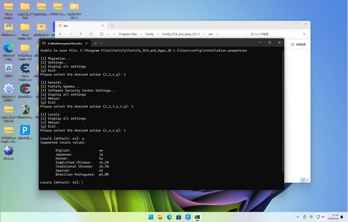Viewport: 348px width, 222px height.
Task: Navigate to the Fortify breadcrumb
Action: 149,34
